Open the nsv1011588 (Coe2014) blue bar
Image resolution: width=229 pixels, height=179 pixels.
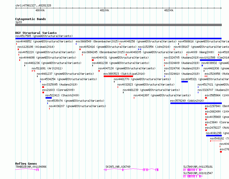click(211, 60)
